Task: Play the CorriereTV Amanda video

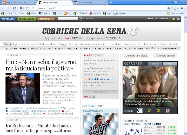Action: [150, 87]
